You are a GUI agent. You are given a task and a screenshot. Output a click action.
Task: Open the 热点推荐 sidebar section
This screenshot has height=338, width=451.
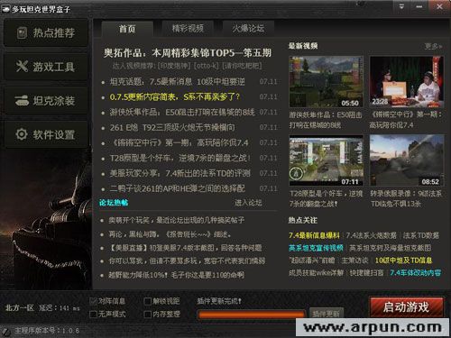point(46,32)
